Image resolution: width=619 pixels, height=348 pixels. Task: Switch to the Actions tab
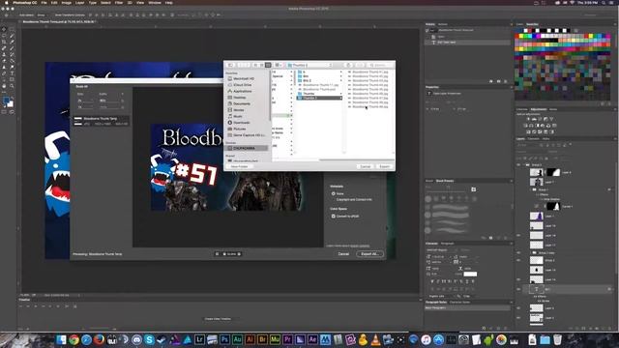(443, 24)
